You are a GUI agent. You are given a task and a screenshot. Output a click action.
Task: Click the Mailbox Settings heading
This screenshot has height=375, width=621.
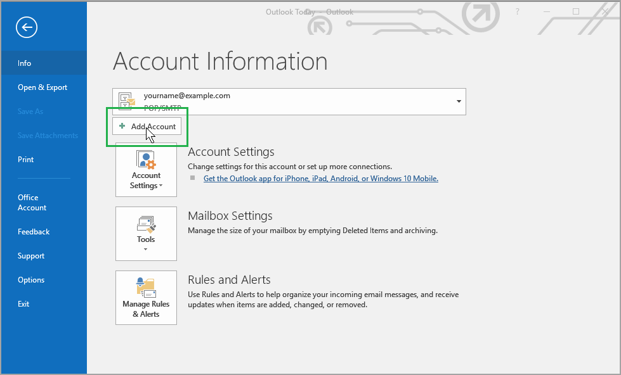[x=230, y=215]
